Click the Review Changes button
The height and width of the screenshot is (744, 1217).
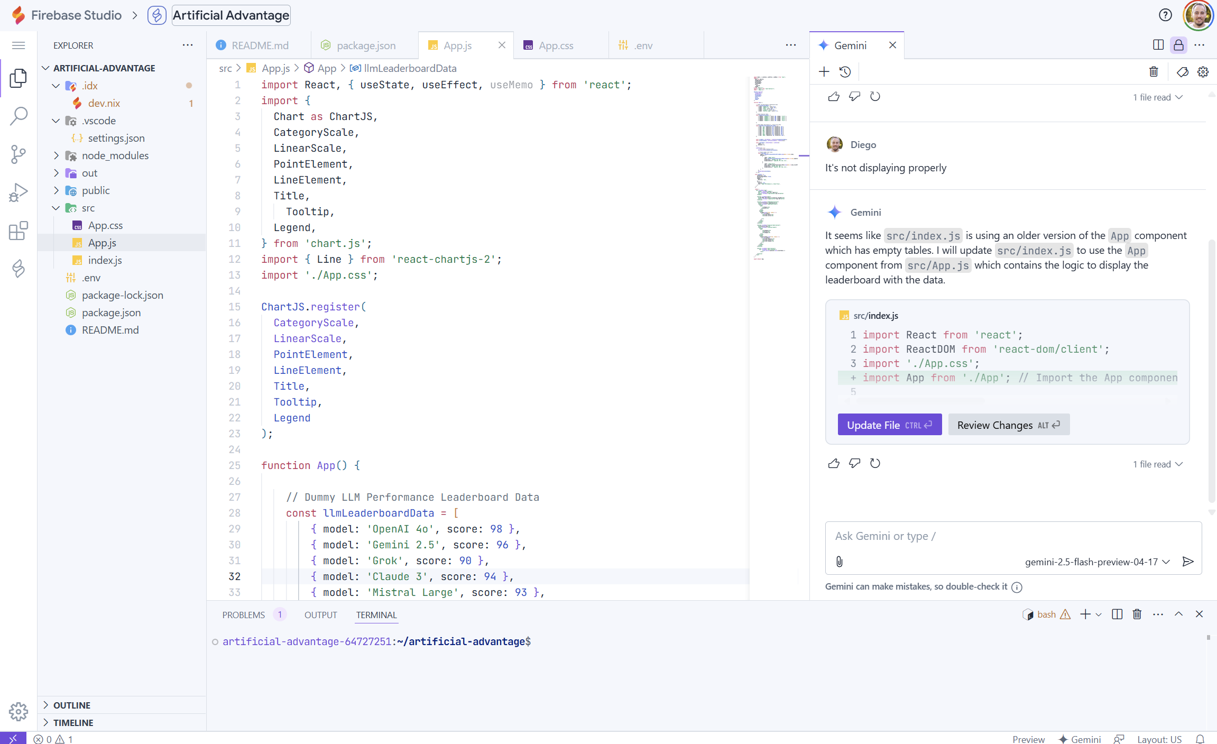(x=1009, y=425)
